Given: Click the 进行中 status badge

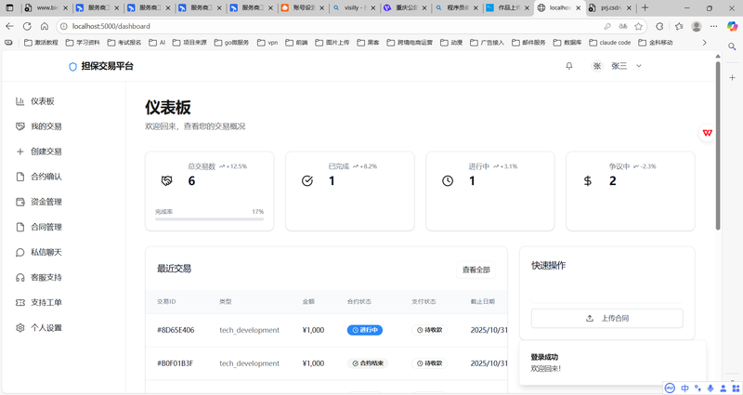Looking at the screenshot, I should 365,330.
